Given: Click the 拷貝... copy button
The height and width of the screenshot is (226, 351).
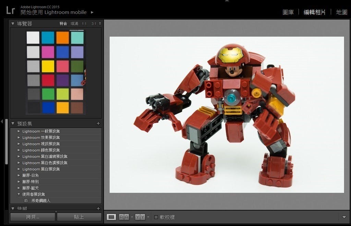Looking at the screenshot, I should tap(33, 217).
